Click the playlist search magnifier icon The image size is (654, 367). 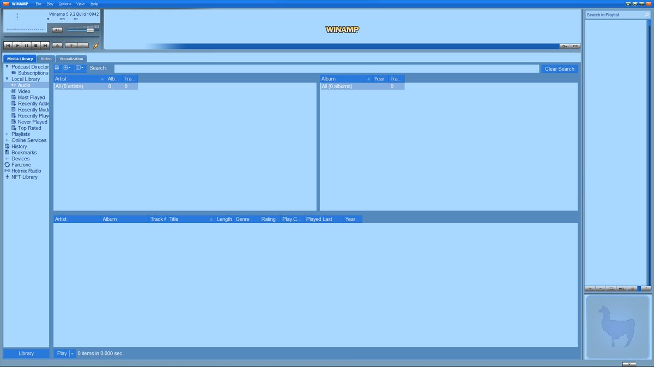[647, 15]
